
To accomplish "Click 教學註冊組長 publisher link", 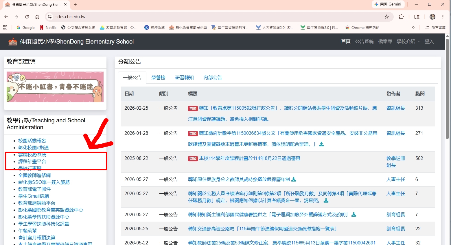I will click(396, 162).
